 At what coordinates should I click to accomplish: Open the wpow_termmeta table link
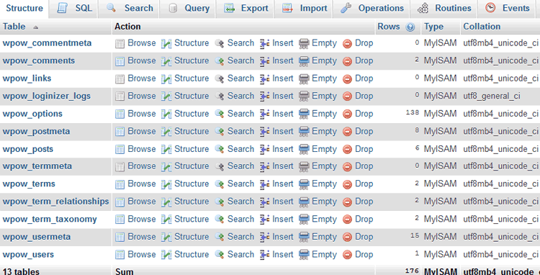click(x=37, y=166)
